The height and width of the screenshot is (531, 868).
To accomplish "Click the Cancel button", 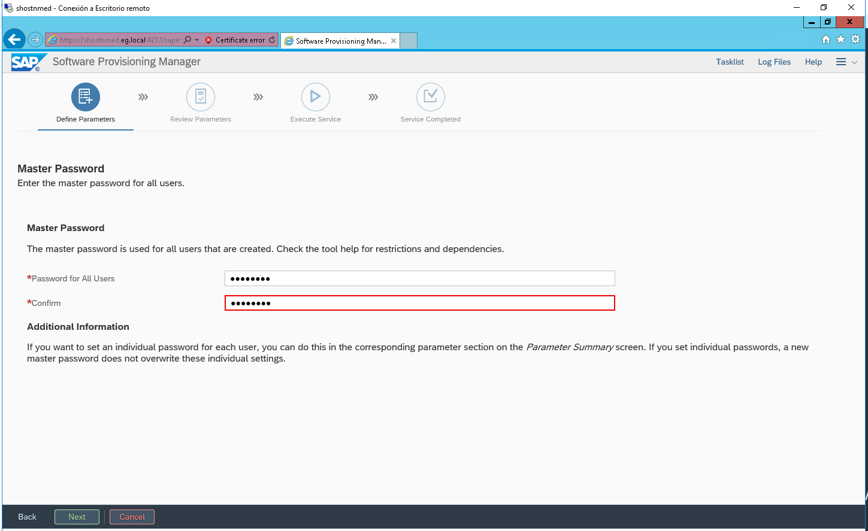I will pos(132,517).
